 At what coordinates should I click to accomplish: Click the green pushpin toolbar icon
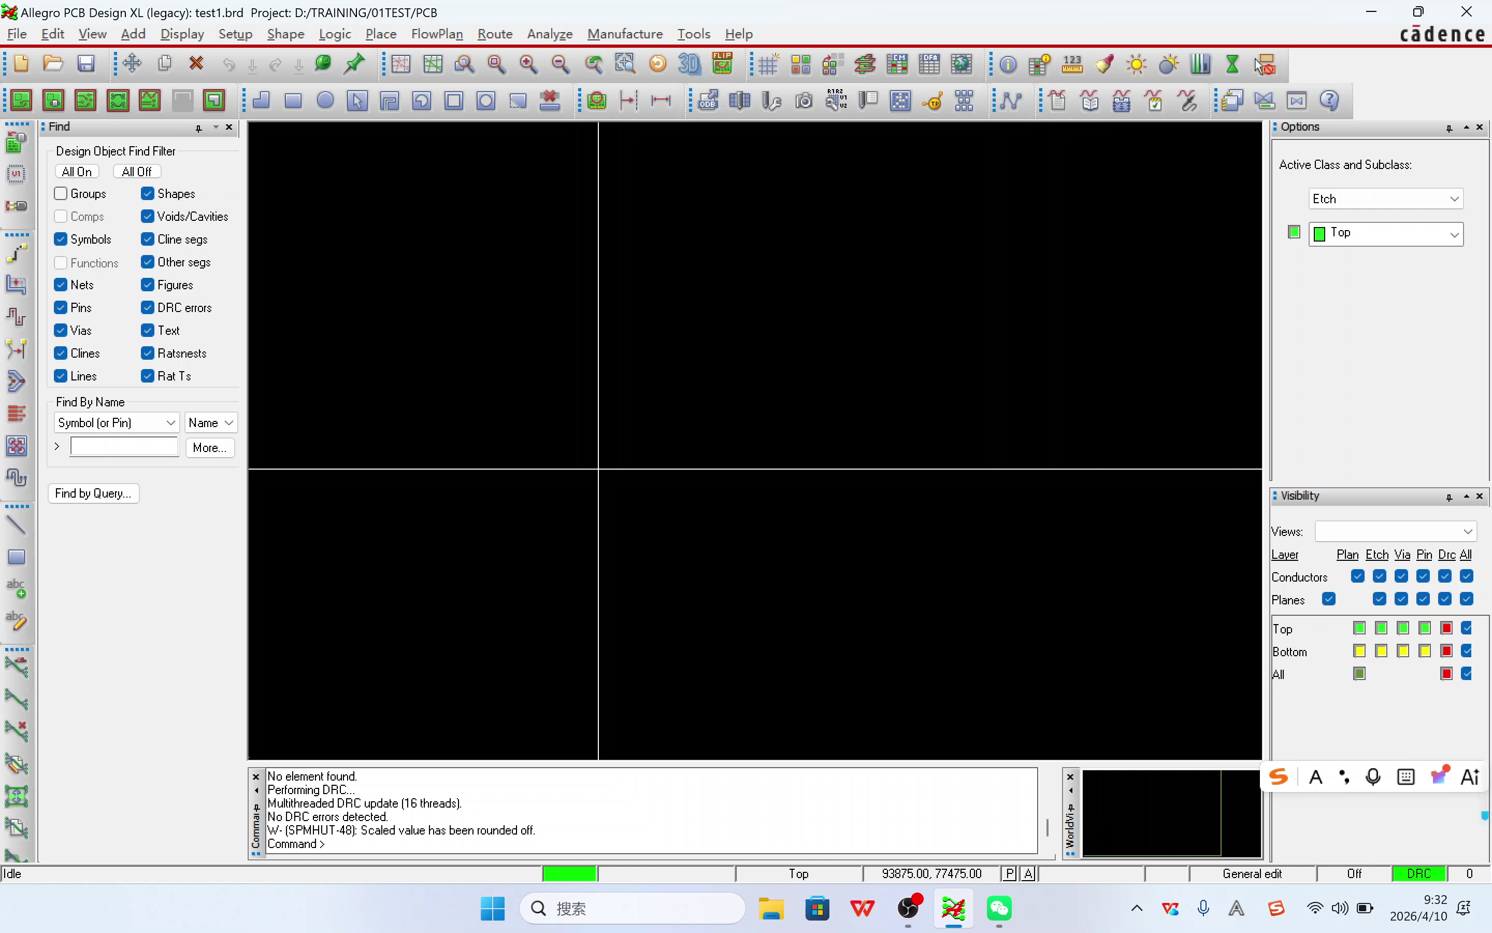pyautogui.click(x=355, y=64)
